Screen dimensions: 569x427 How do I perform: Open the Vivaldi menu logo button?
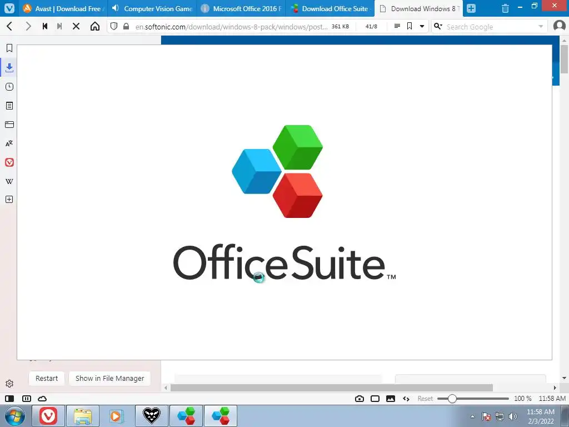coord(9,8)
